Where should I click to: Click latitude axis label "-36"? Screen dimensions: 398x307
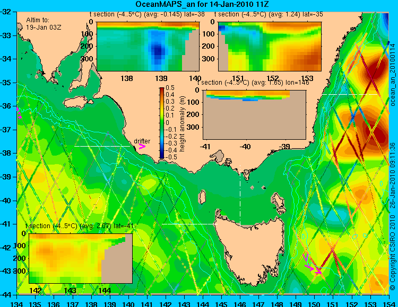click(6, 106)
